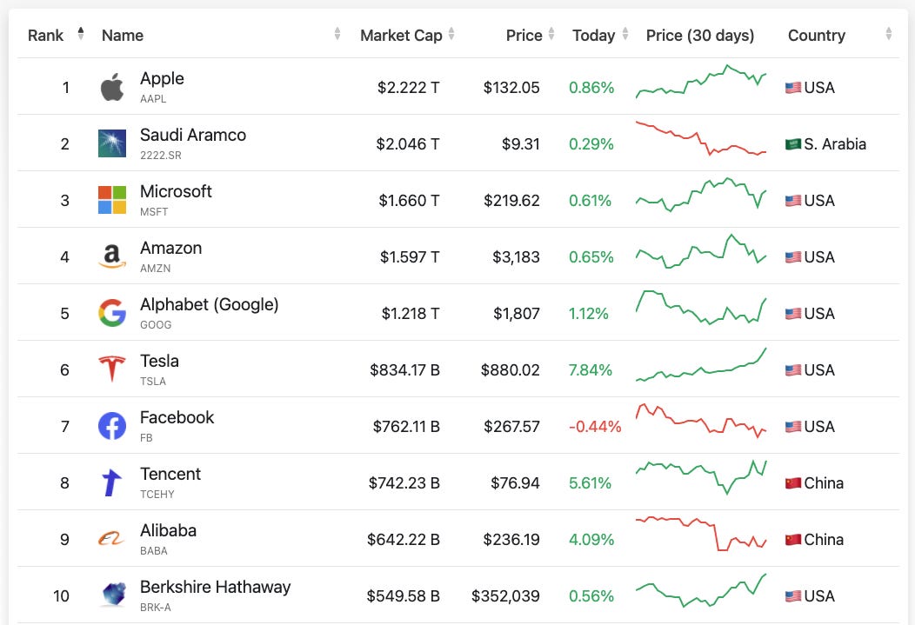Click Alphabet's today change 1.12%
The width and height of the screenshot is (915, 625).
[588, 314]
